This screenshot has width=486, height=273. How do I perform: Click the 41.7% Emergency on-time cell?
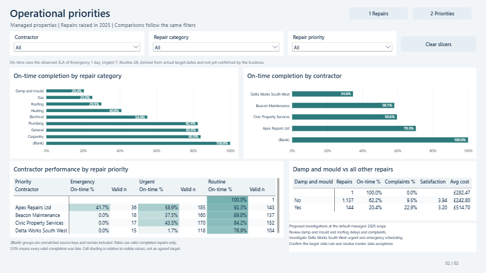pos(90,208)
